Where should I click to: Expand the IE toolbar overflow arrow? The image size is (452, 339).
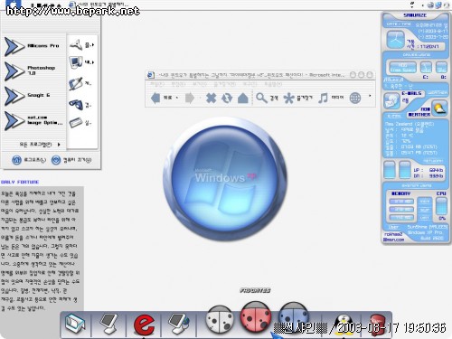(x=370, y=96)
